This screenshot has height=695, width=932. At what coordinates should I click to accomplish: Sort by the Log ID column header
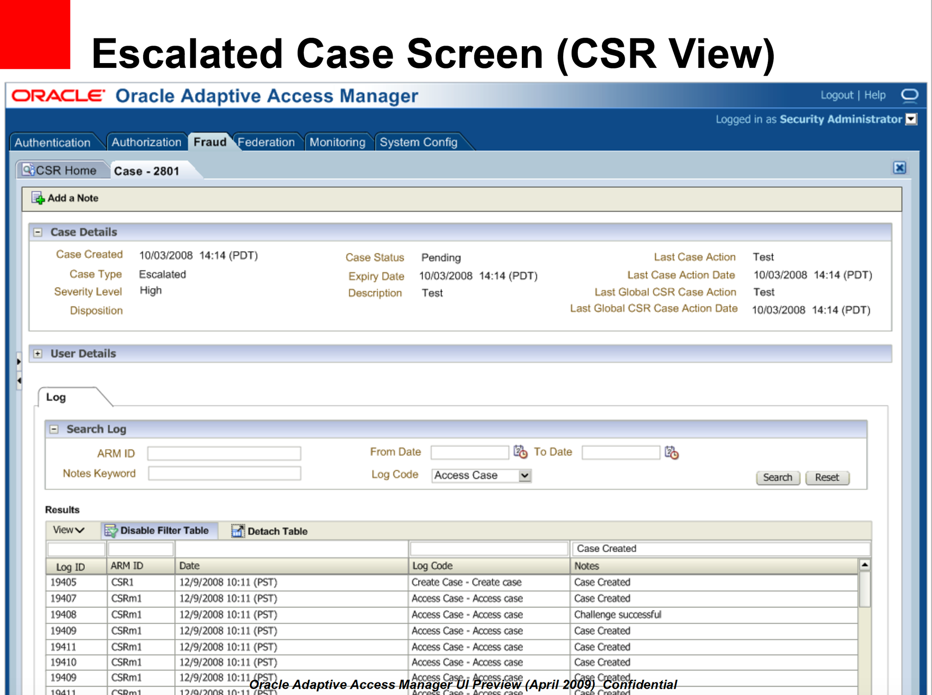[x=76, y=566]
